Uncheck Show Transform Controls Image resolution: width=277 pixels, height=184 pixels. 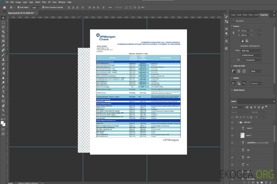coord(43,7)
